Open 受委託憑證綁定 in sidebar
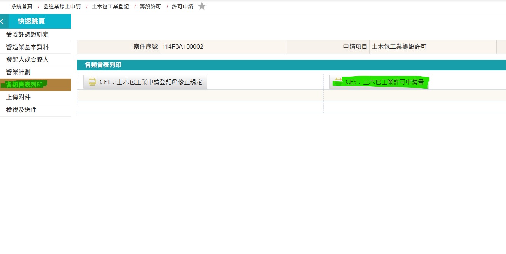Viewport: 506px width, 254px height. 27,35
